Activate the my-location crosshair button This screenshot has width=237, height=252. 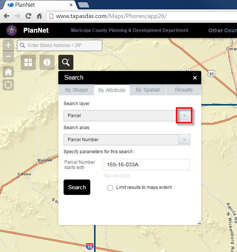[8, 85]
